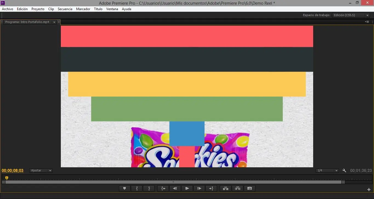Click the yellow playhead marker on time ruler
This screenshot has height=199, width=374.
pos(7,178)
